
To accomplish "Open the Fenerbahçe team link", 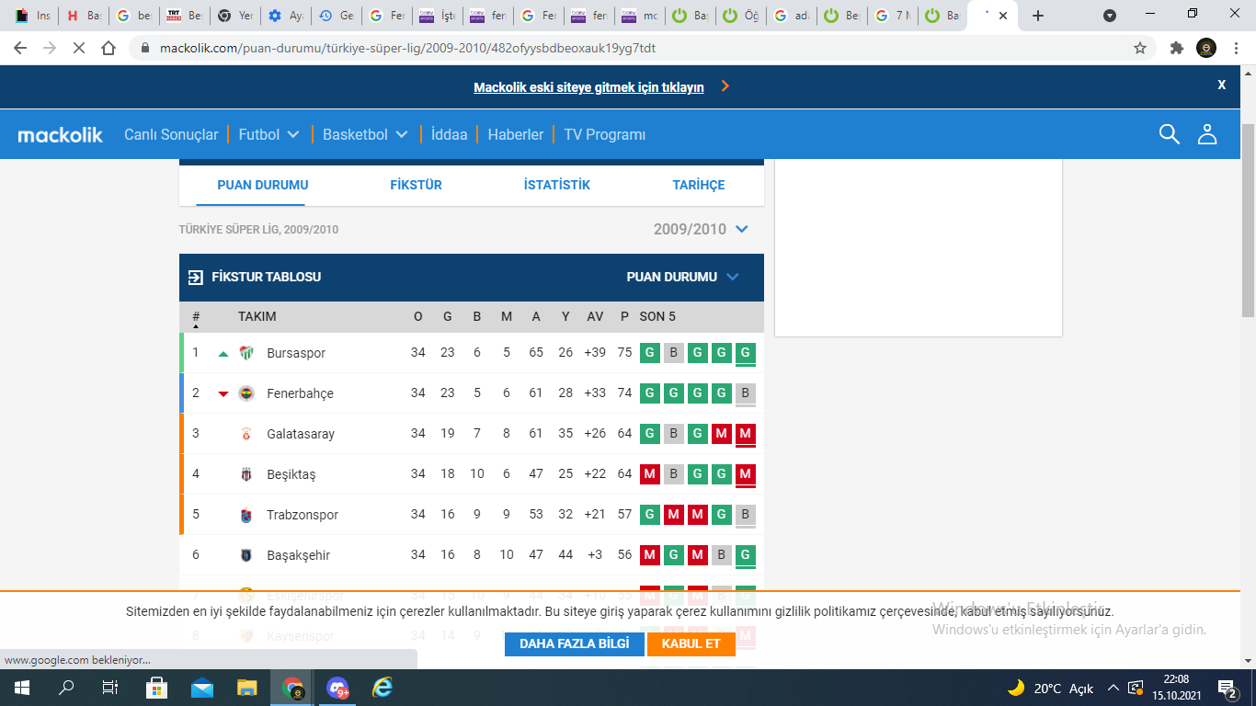I will click(300, 393).
